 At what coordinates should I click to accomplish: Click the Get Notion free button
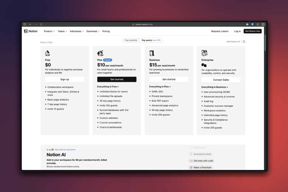click(x=253, y=31)
